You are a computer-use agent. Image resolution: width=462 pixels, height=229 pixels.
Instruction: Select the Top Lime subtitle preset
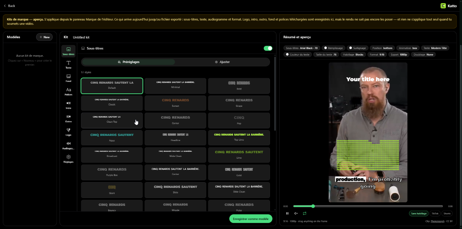(x=239, y=138)
